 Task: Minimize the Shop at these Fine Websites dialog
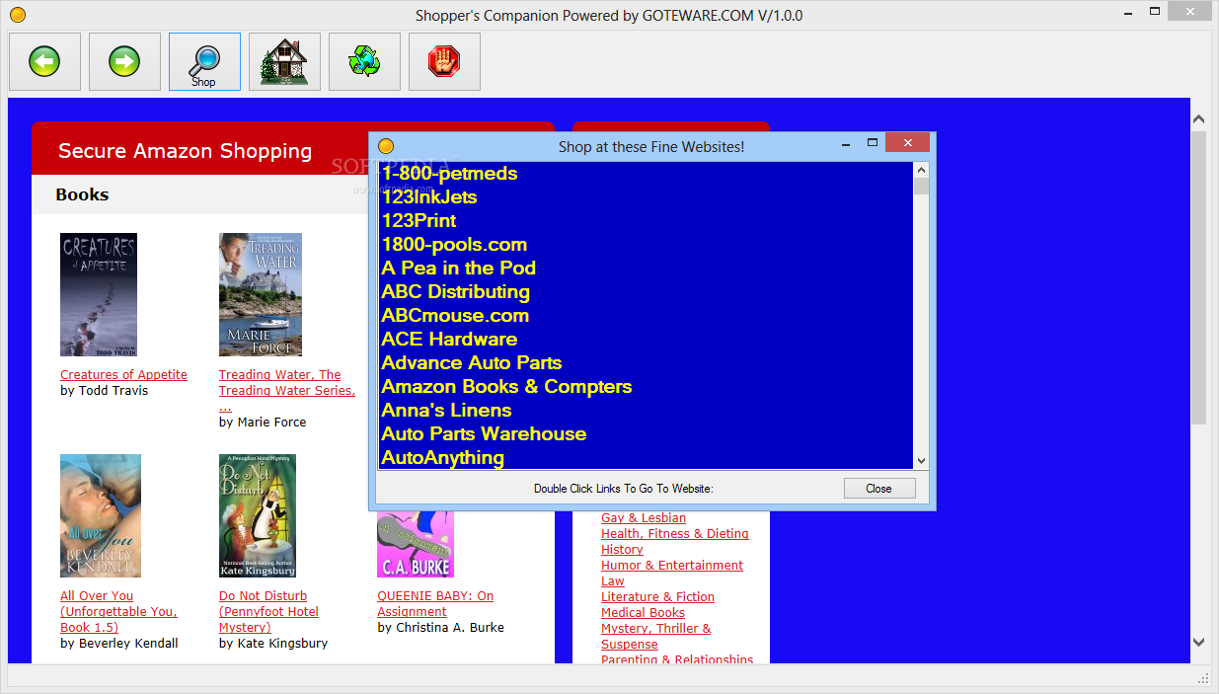pos(847,143)
